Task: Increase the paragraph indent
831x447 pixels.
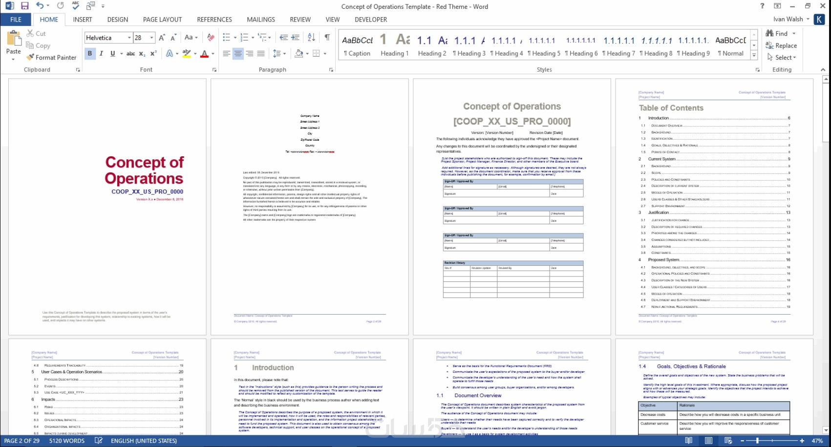Action: click(295, 38)
